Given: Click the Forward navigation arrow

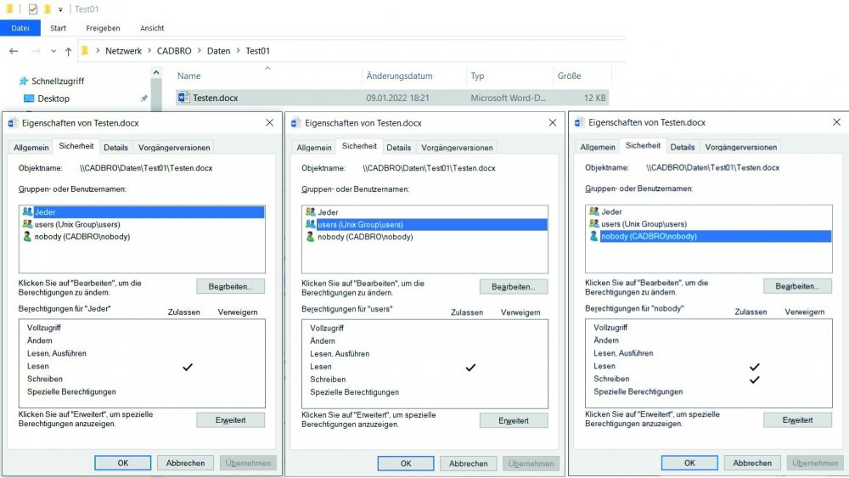Looking at the screenshot, I should click(x=36, y=51).
